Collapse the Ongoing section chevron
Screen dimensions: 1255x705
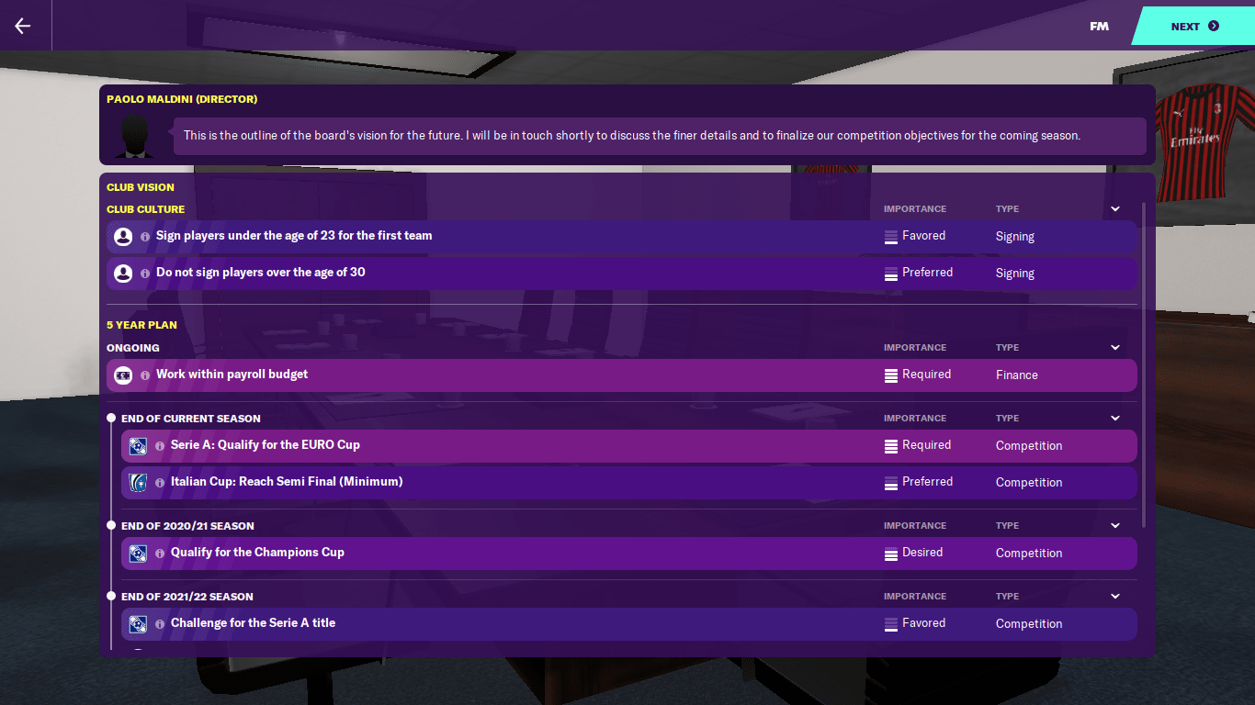[x=1115, y=348]
